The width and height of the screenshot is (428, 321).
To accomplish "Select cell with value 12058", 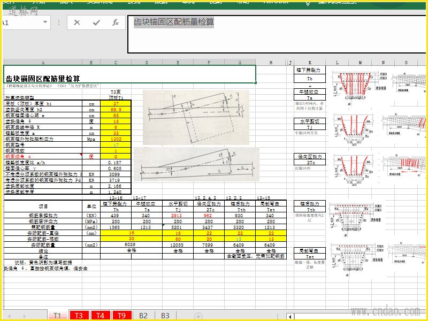I will point(178,245).
